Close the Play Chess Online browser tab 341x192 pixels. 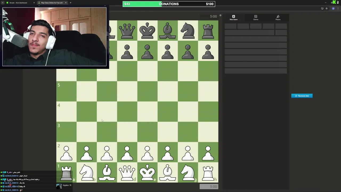(66, 3)
